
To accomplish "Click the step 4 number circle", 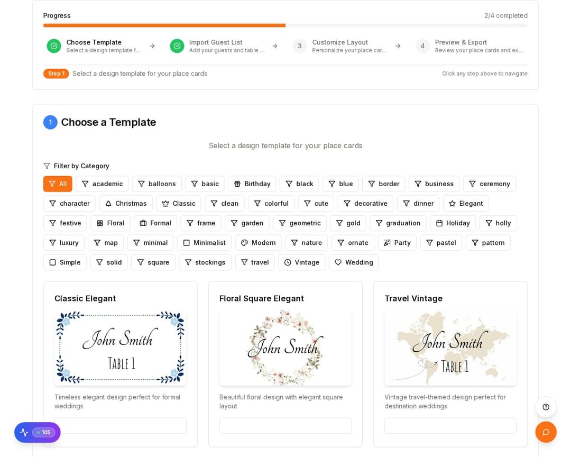I will pyautogui.click(x=422, y=46).
